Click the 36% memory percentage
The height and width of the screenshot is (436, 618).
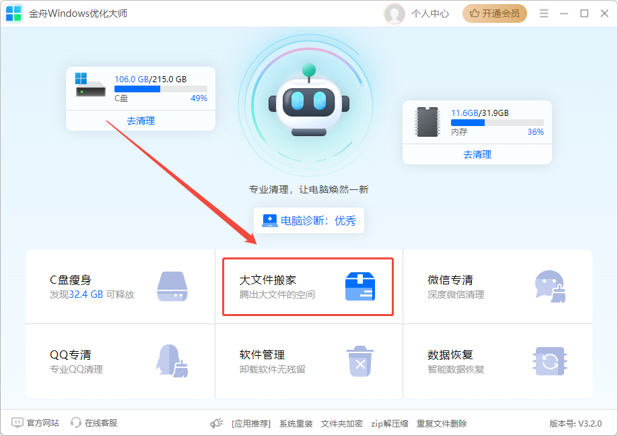(x=536, y=132)
